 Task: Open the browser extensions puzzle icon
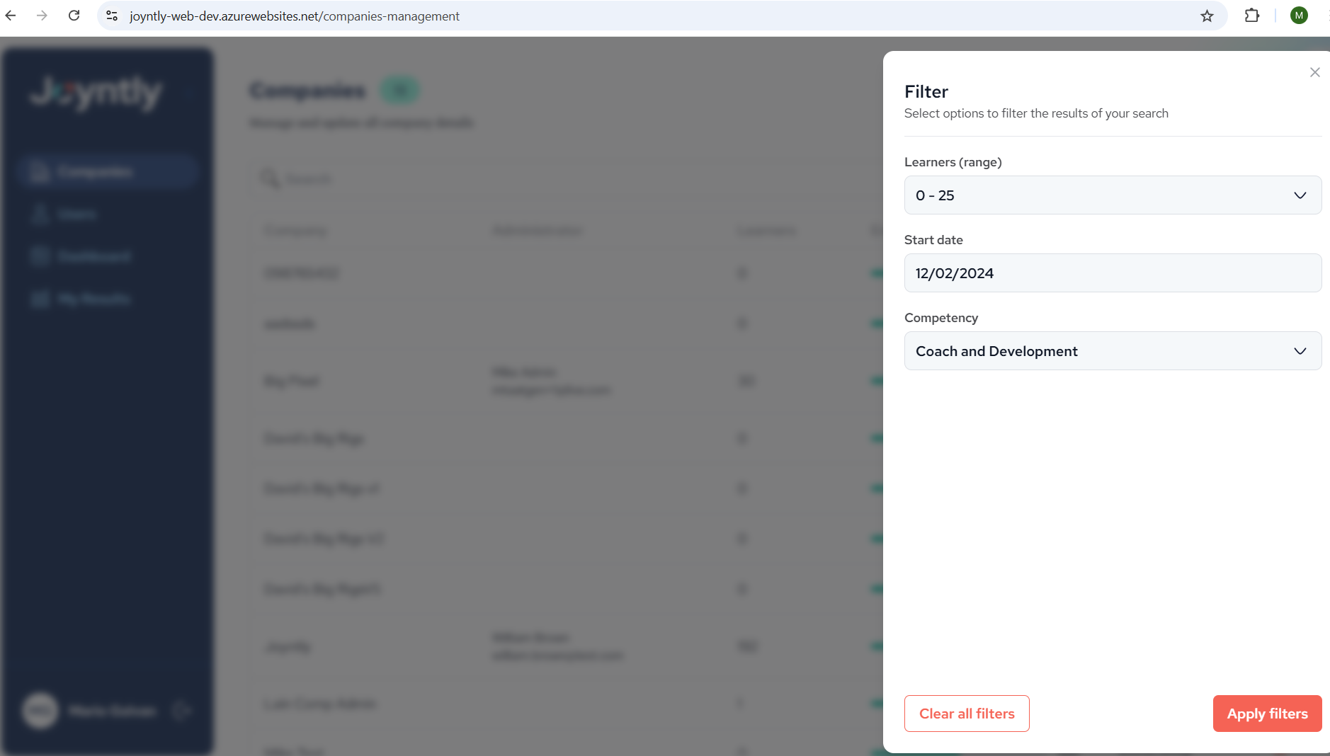coord(1251,16)
